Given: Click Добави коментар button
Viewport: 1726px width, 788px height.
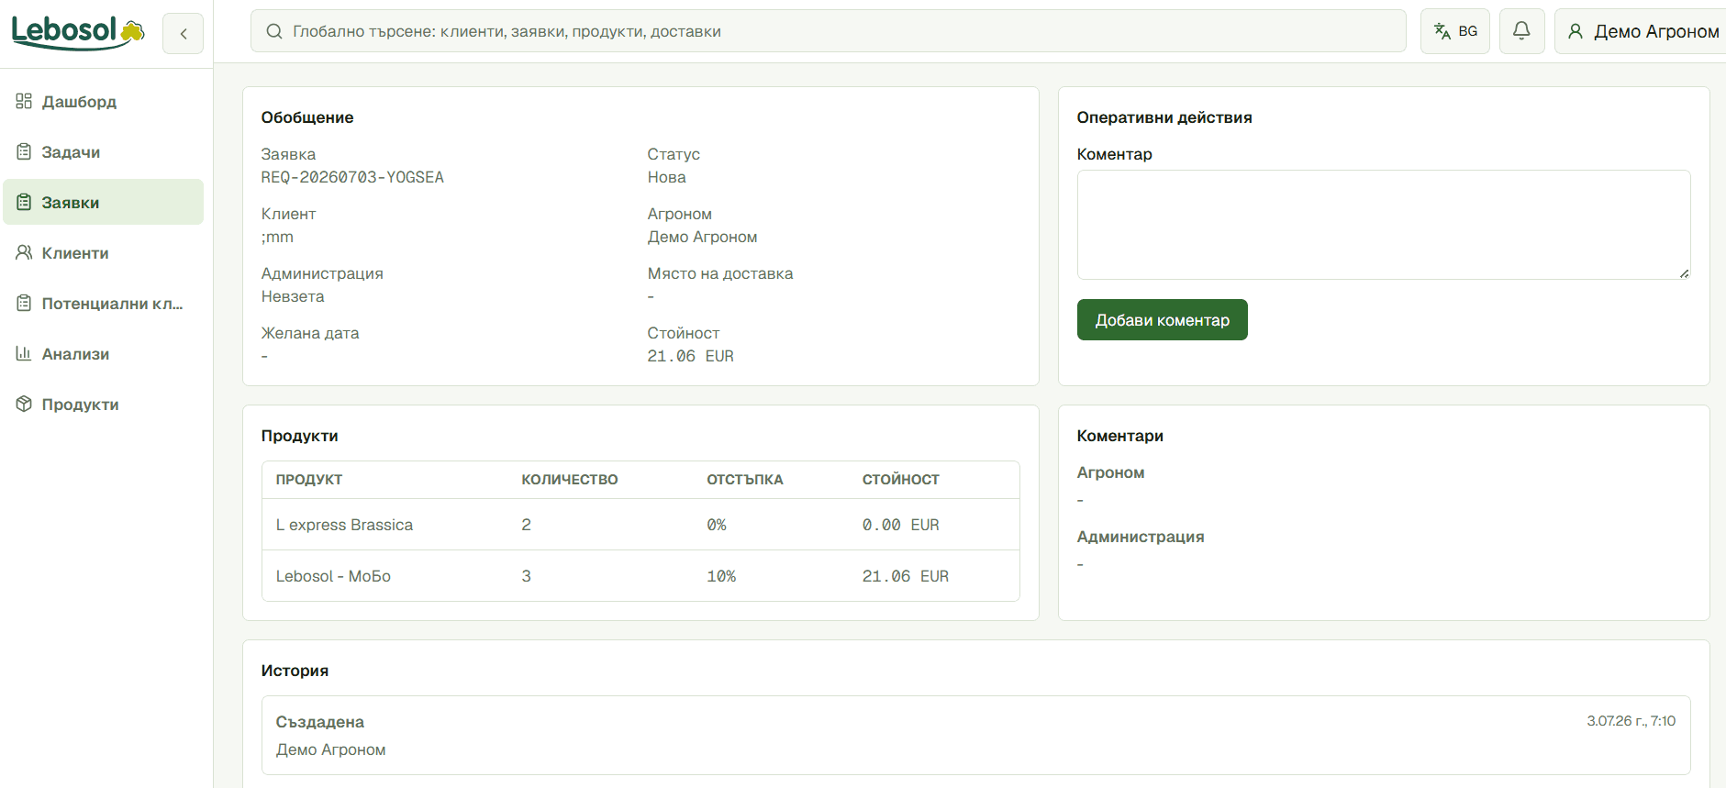Looking at the screenshot, I should coord(1162,320).
